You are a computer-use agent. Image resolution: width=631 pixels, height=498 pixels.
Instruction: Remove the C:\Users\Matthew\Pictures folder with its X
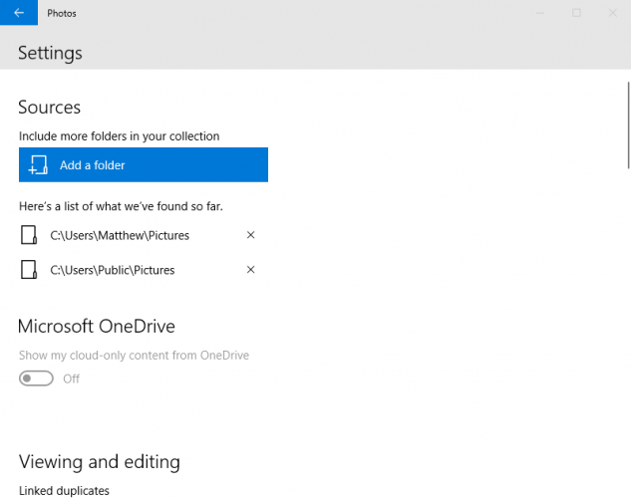pos(250,235)
